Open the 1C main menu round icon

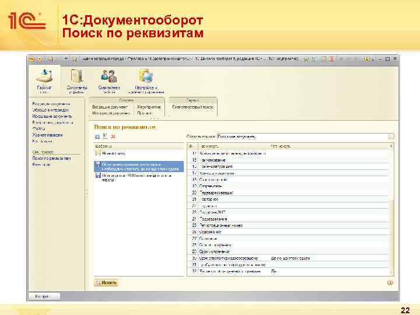(32, 59)
